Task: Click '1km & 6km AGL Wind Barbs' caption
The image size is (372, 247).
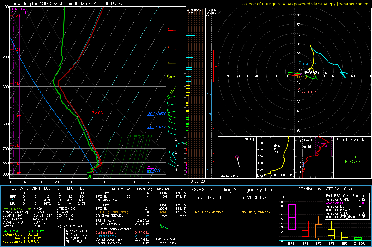Action: point(167,241)
